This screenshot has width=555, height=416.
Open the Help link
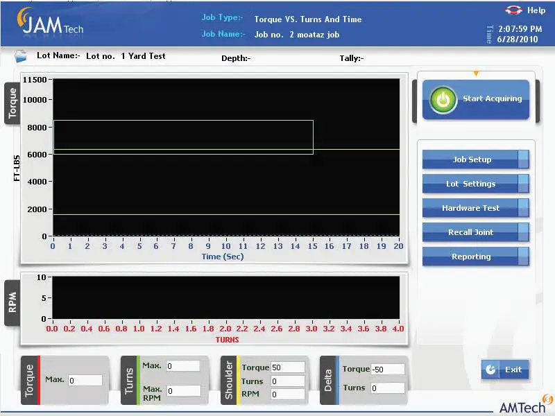[x=536, y=10]
